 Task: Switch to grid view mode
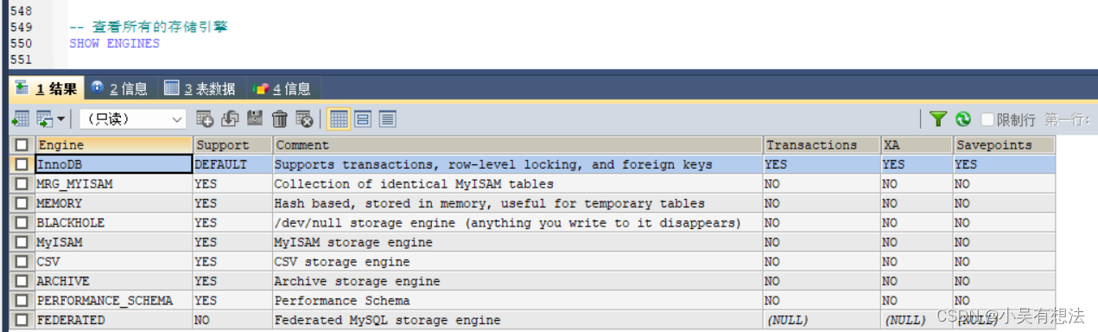tap(339, 118)
